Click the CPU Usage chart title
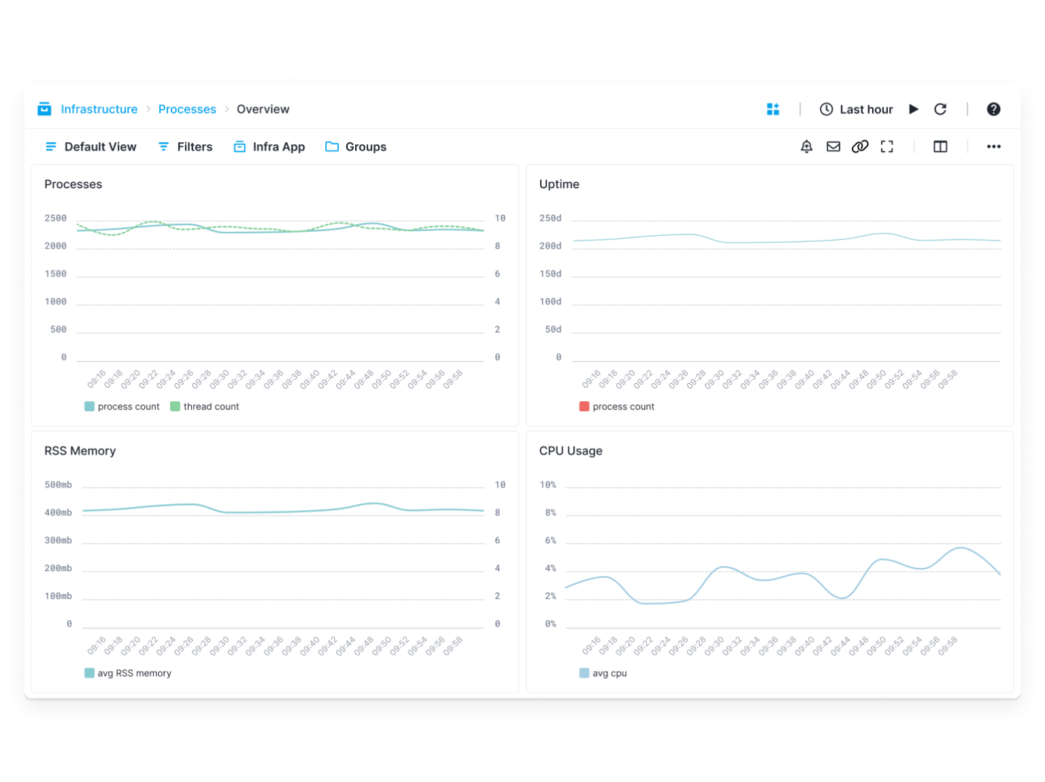Screen dimensions: 1045x782 [571, 451]
